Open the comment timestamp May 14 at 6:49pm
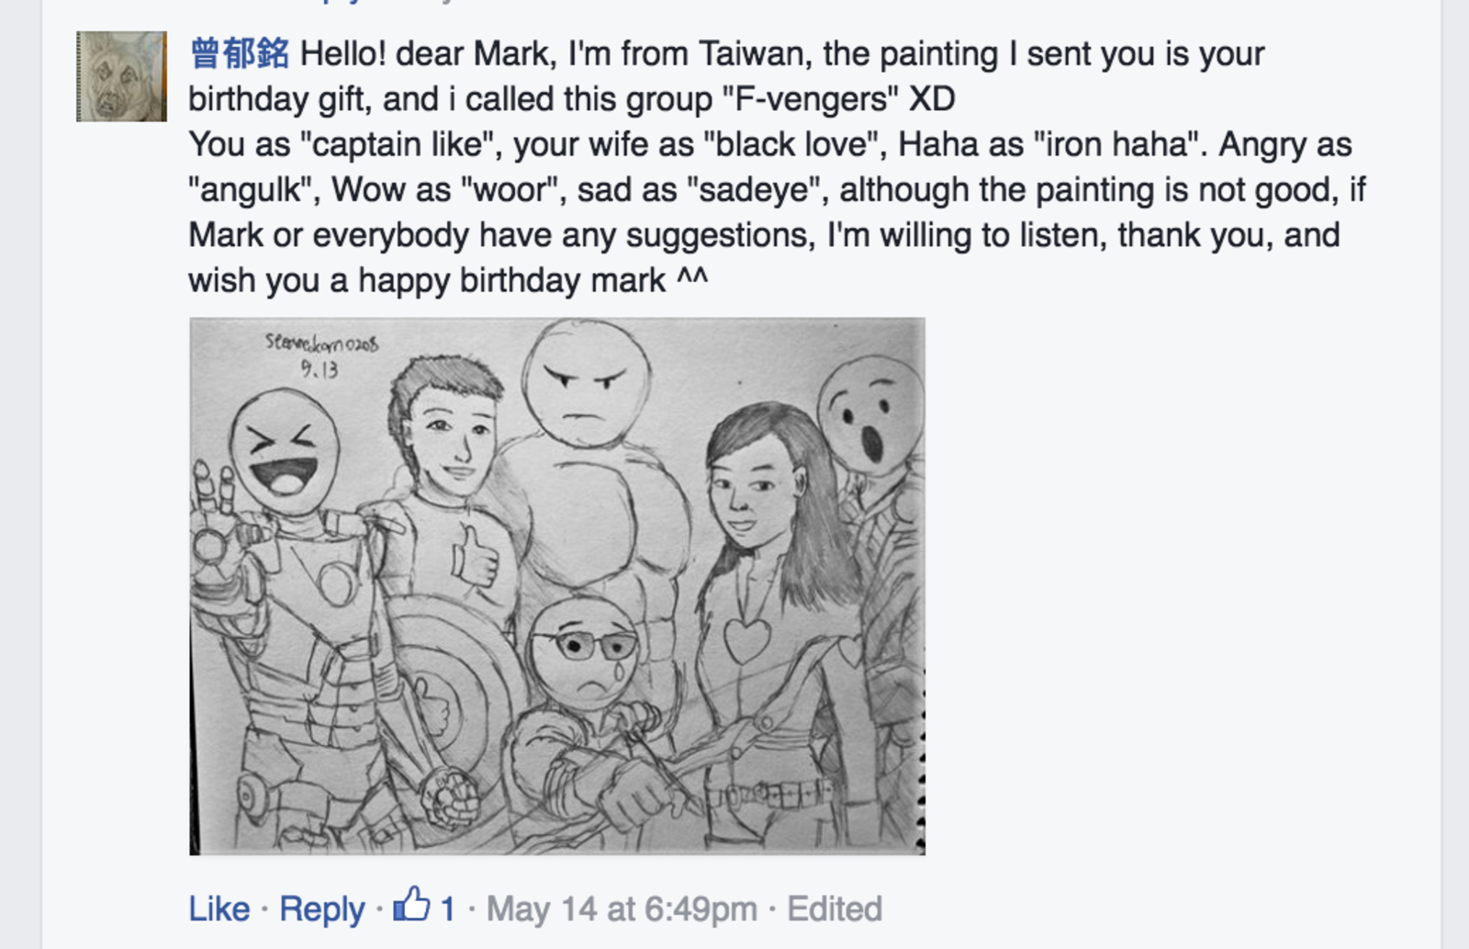The width and height of the screenshot is (1469, 949). [622, 909]
